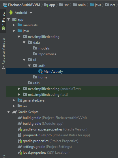Open the 1: Project tool window tab
This screenshot has height=158, width=118.
click(3, 21)
